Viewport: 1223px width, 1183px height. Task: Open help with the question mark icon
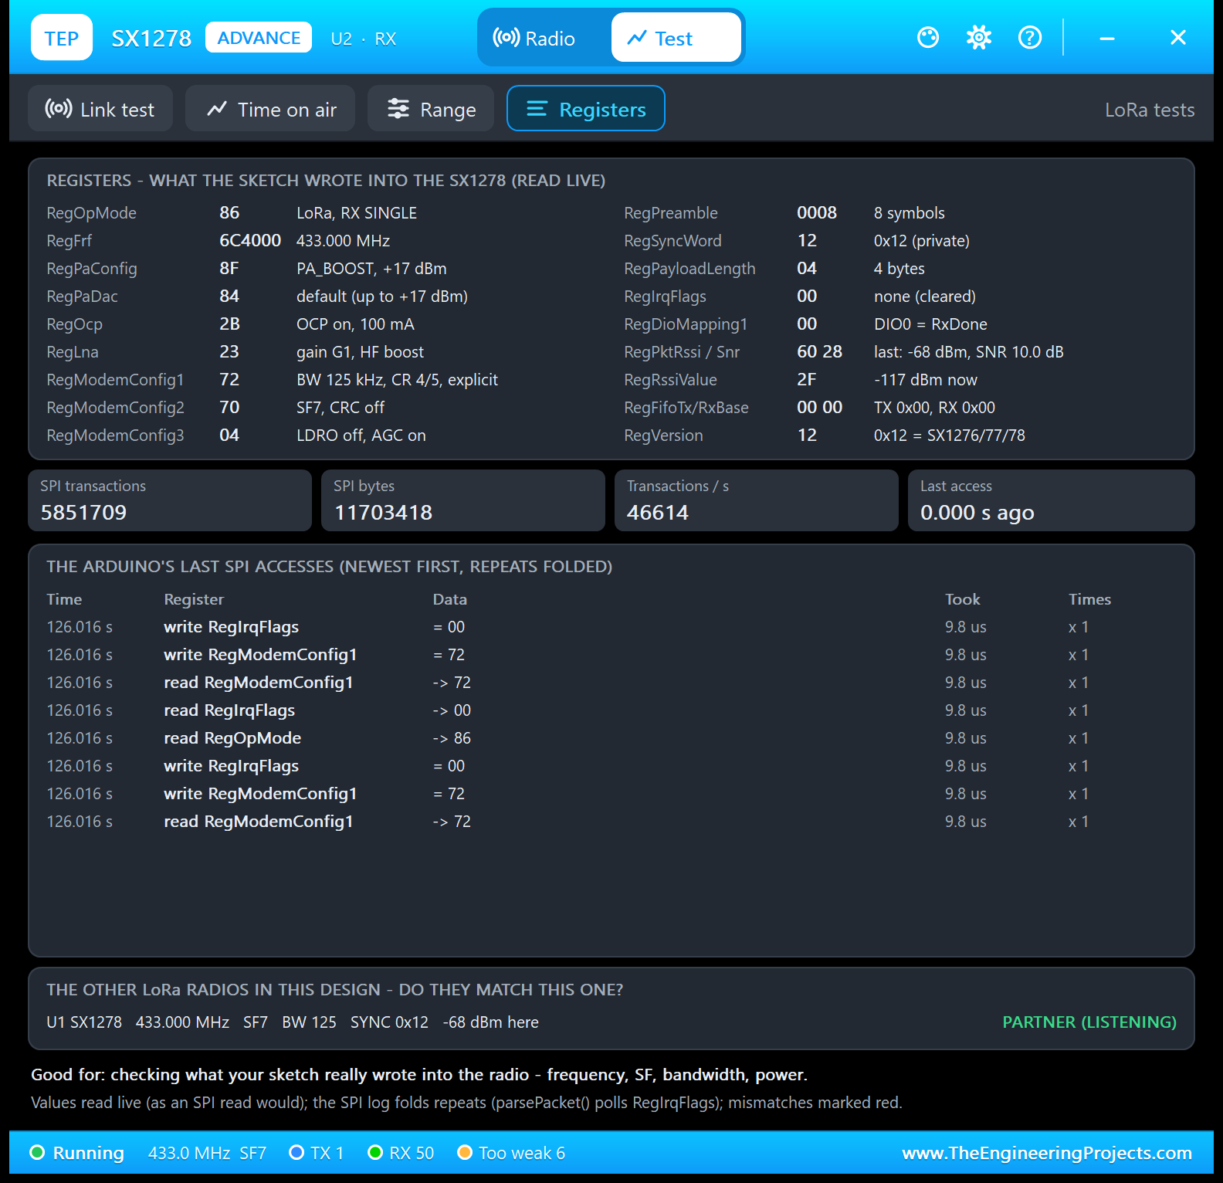pos(1030,37)
